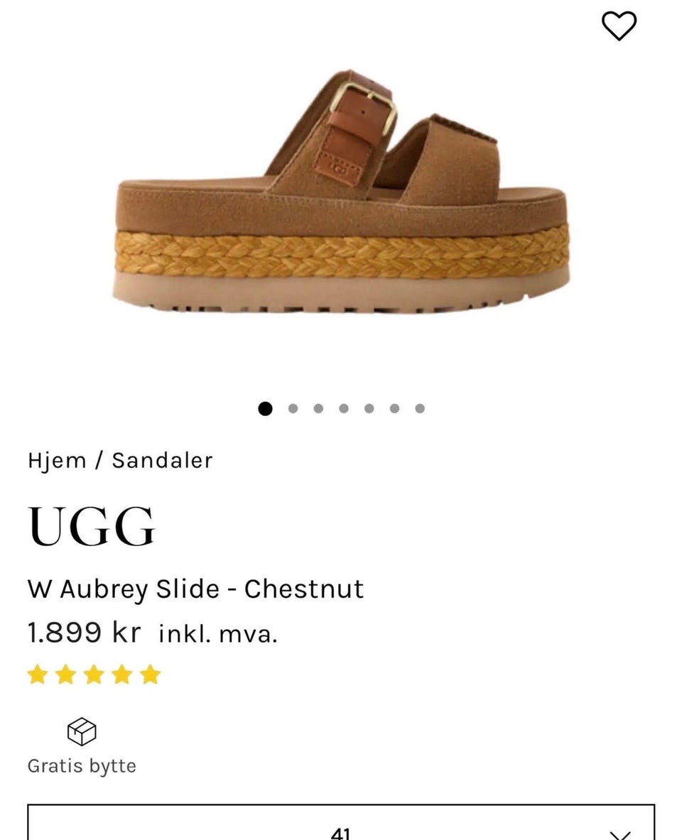Jump to fifth carousel image dot
Viewport: 682px width, 840px height.
point(369,409)
